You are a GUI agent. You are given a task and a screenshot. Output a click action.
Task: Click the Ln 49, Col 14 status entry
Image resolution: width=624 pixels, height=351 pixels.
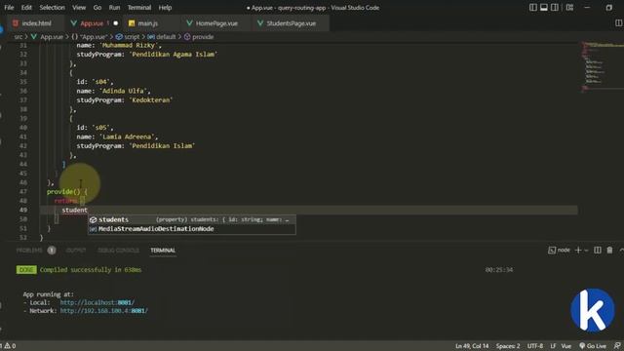tap(472, 346)
